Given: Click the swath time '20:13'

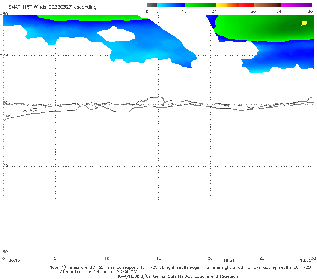Looking at the screenshot, I should (15, 261).
